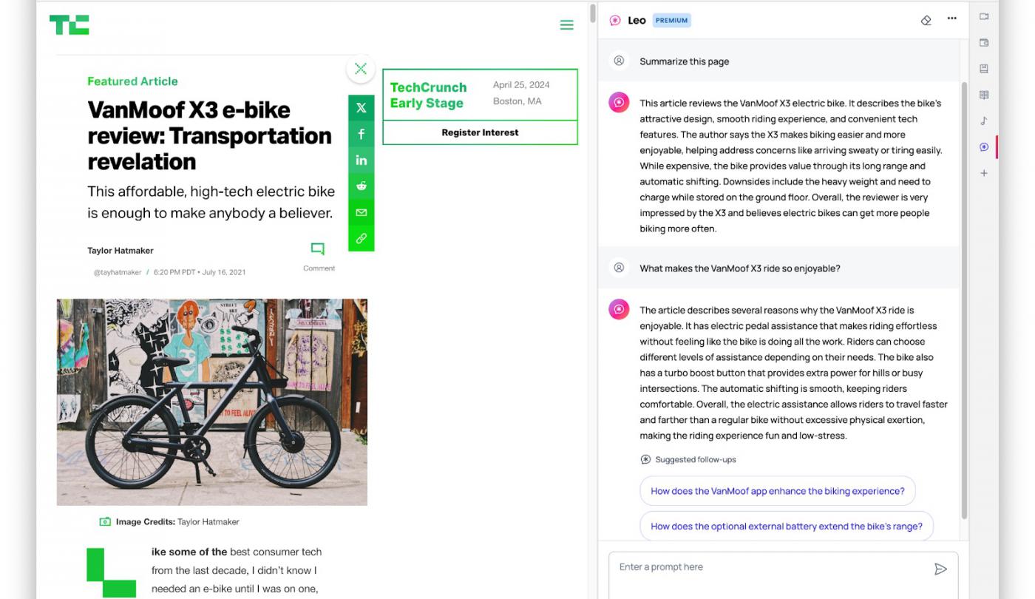Share article on Facebook
1035x599 pixels.
(x=361, y=134)
